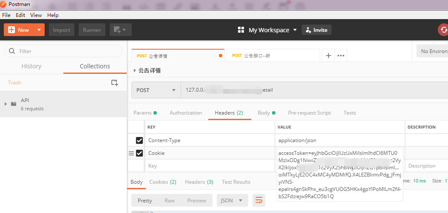Open the request Headers (2) tab
This screenshot has height=213, width=448.
pos(229,113)
